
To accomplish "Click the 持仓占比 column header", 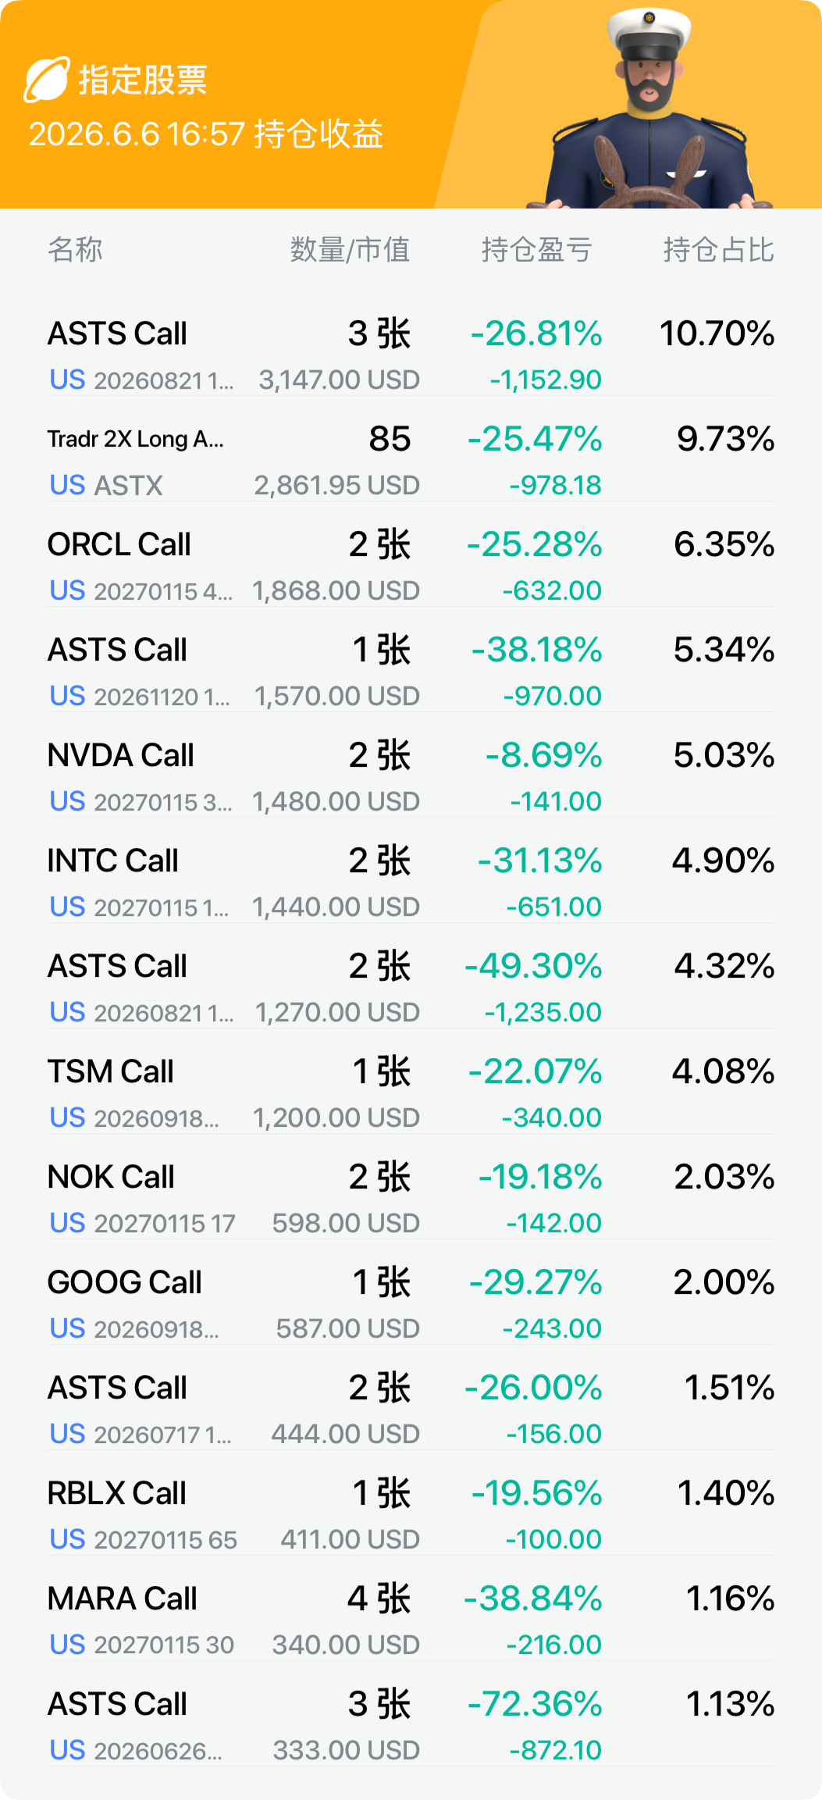I will (x=718, y=250).
